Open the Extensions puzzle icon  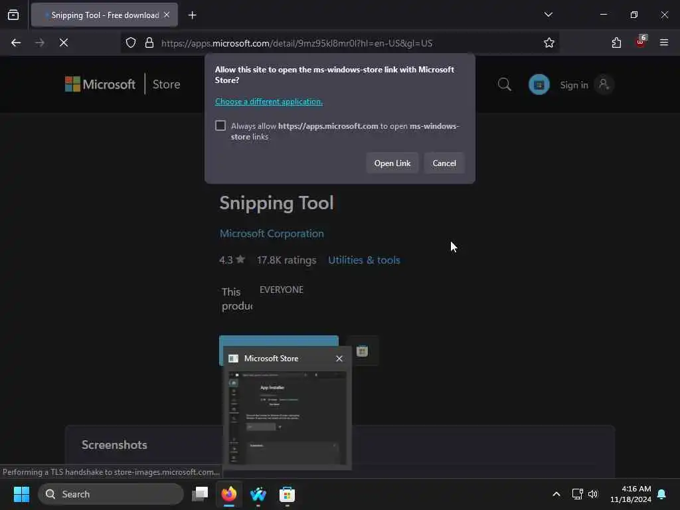[x=616, y=42]
